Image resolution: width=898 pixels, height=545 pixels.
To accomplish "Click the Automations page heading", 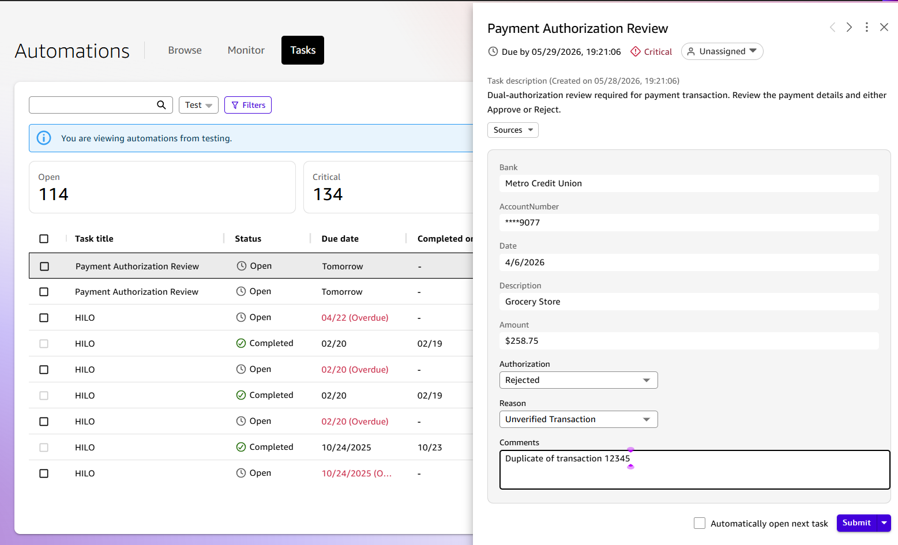I will click(x=72, y=51).
